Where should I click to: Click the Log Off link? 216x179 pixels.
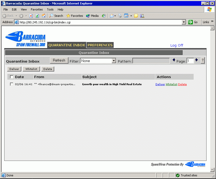[177, 45]
